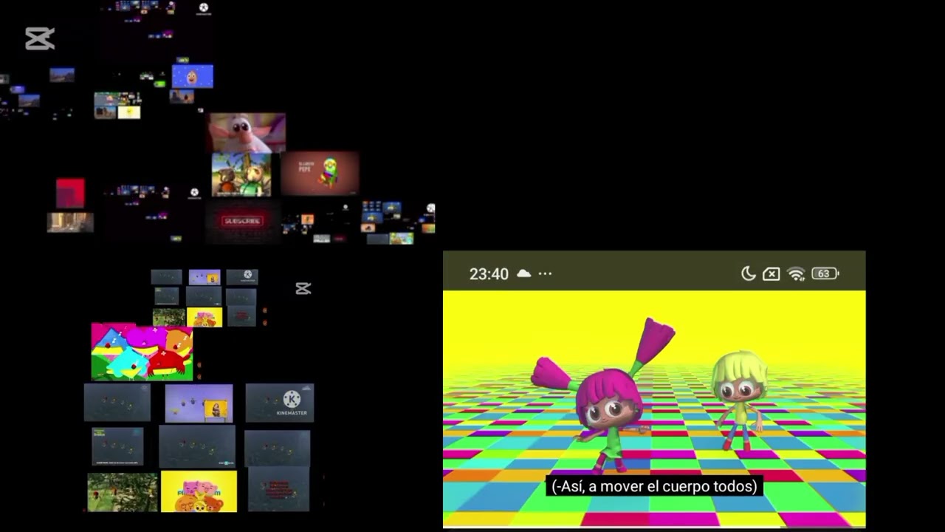945x532 pixels.
Task: Tap the three-dots icon beside the clock
Action: (x=545, y=273)
